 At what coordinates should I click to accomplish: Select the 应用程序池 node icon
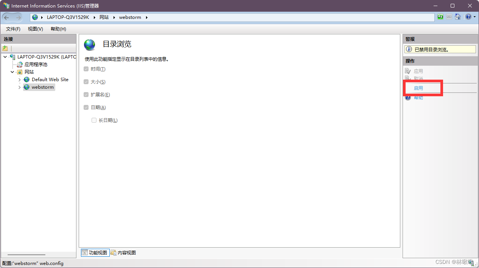pos(19,64)
